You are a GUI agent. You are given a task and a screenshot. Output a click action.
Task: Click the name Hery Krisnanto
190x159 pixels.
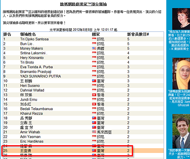point(32,58)
